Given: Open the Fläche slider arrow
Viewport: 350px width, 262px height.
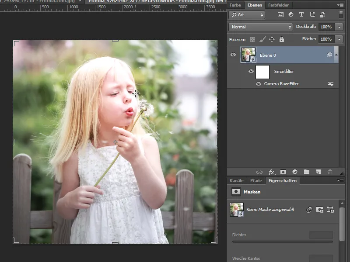Looking at the screenshot, I should pos(339,39).
